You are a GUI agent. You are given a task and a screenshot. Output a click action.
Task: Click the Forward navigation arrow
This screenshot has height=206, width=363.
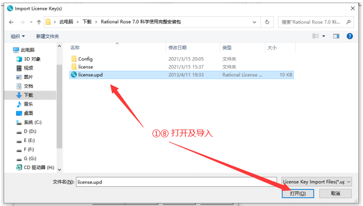click(22, 22)
